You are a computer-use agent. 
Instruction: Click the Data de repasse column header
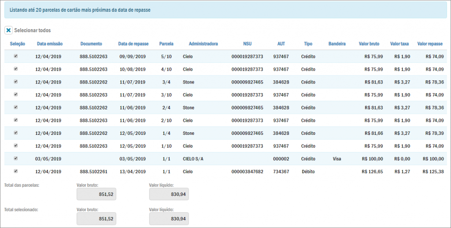click(x=133, y=44)
